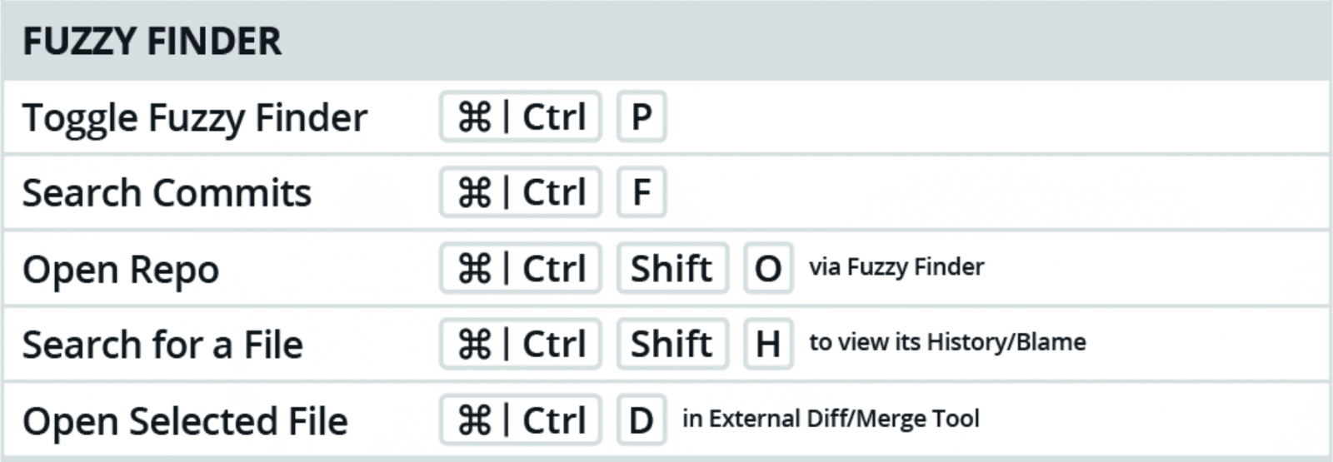Click the P key in Toggle Fuzzy Finder row
Image resolution: width=1333 pixels, height=462 pixels.
(642, 117)
